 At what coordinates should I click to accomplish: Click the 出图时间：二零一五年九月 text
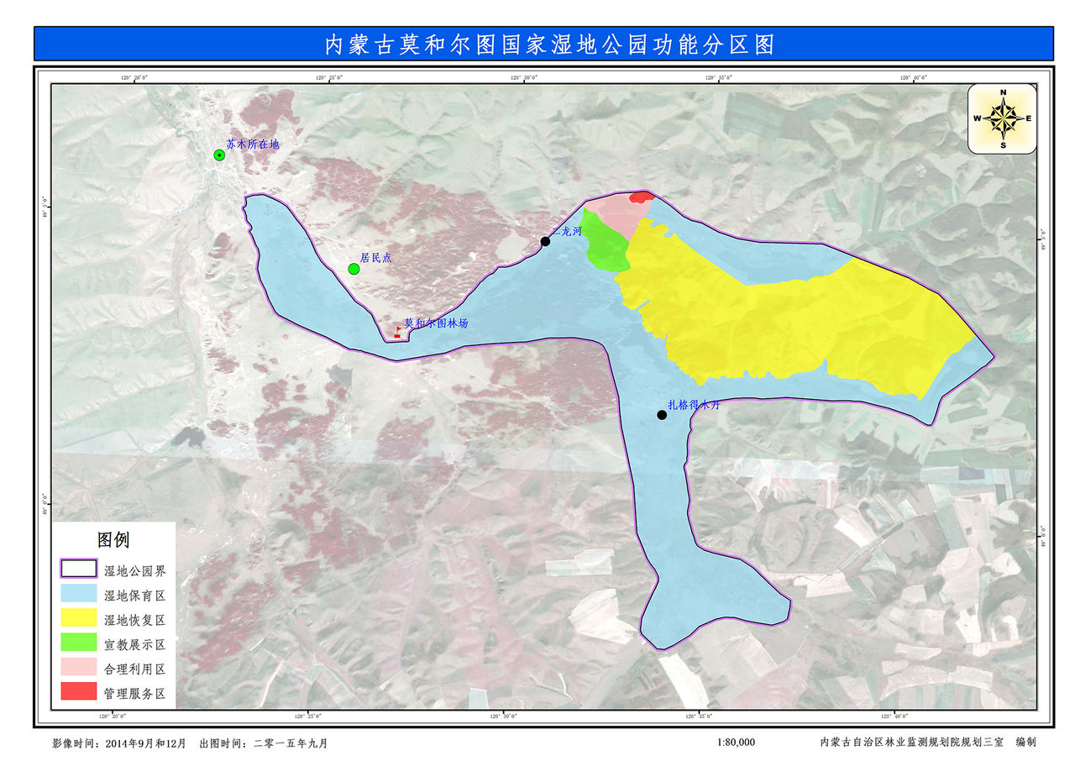[x=263, y=743]
